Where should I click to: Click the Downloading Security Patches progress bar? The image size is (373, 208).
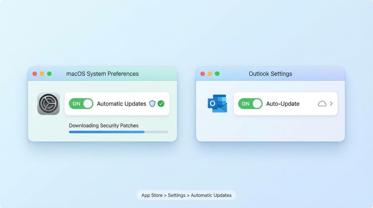[x=118, y=132]
